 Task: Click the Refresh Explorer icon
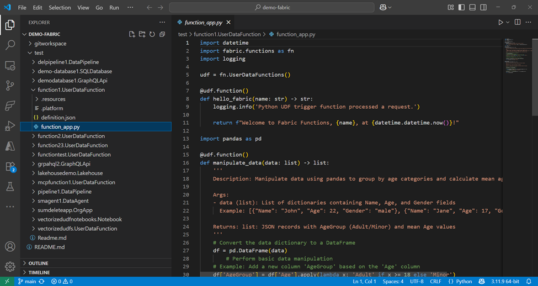[x=152, y=35]
